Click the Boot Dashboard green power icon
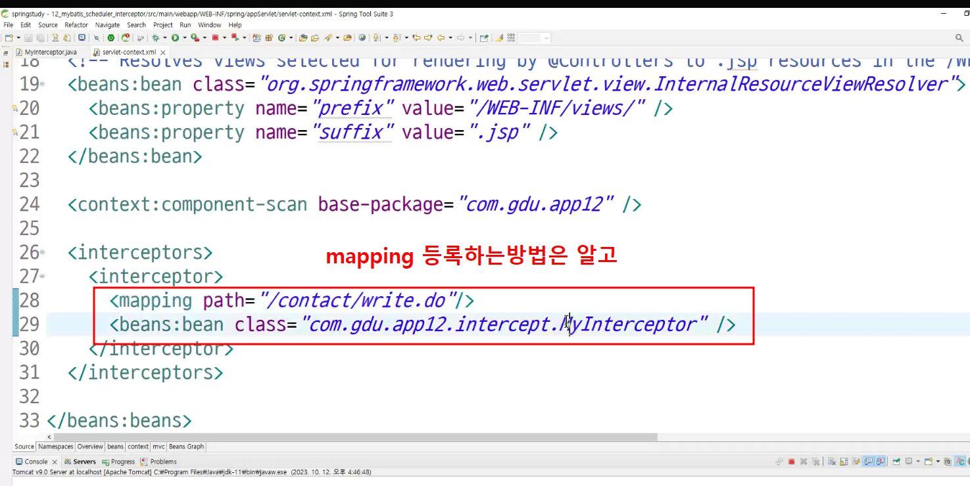This screenshot has width=970, height=486. pos(110,38)
